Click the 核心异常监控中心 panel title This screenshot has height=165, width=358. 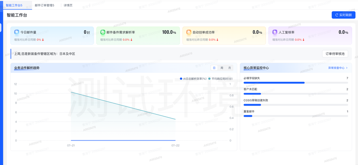click(256, 68)
